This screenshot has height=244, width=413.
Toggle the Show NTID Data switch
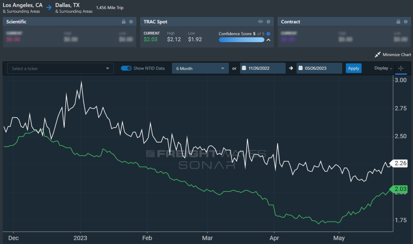tap(126, 68)
